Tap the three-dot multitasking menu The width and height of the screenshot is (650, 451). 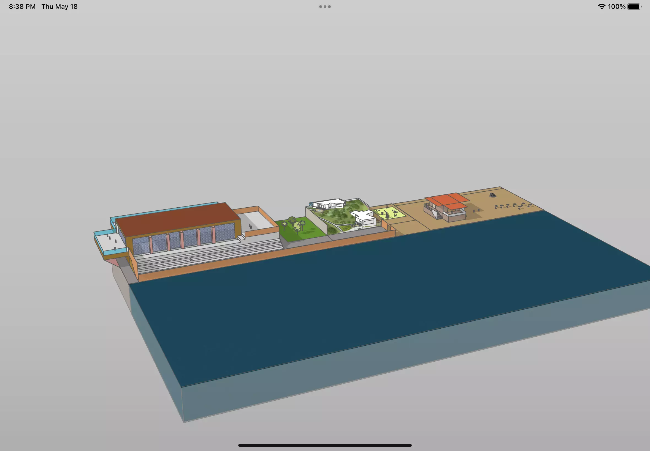click(x=325, y=7)
